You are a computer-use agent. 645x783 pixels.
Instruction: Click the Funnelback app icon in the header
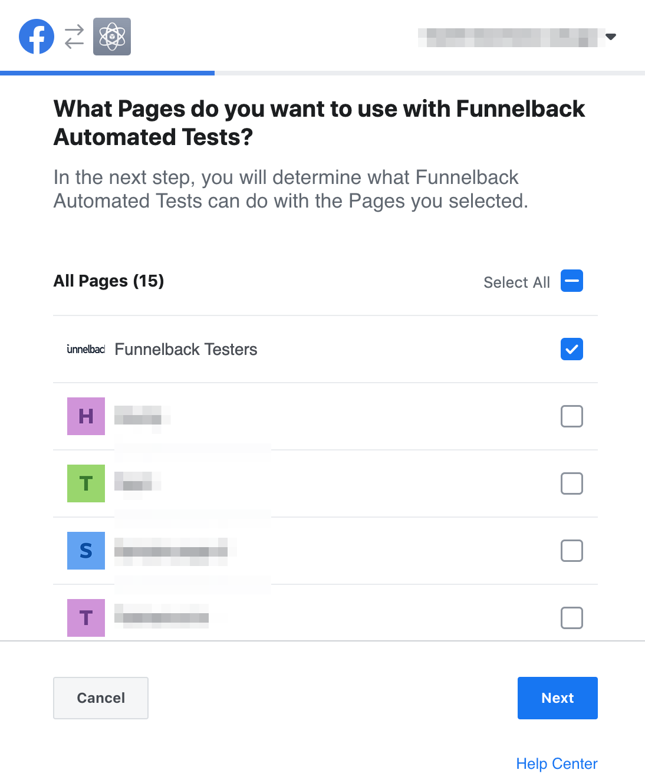pos(112,36)
